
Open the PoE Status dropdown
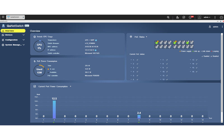tap(146, 37)
